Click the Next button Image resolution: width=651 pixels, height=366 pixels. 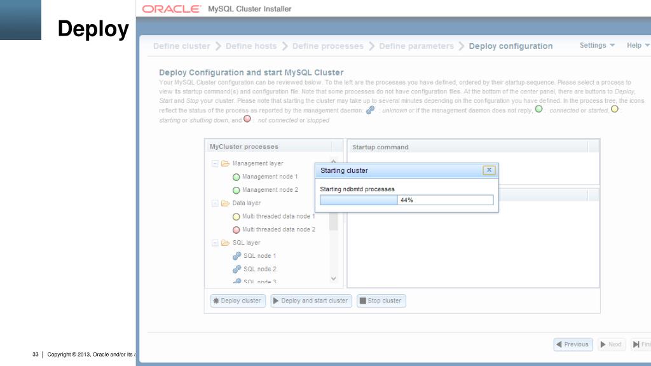pos(611,344)
